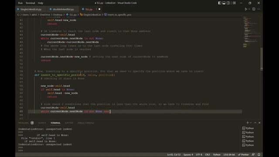
Task: Open the insert_to_specific_pos method breadcrumb
Action: (118, 15)
